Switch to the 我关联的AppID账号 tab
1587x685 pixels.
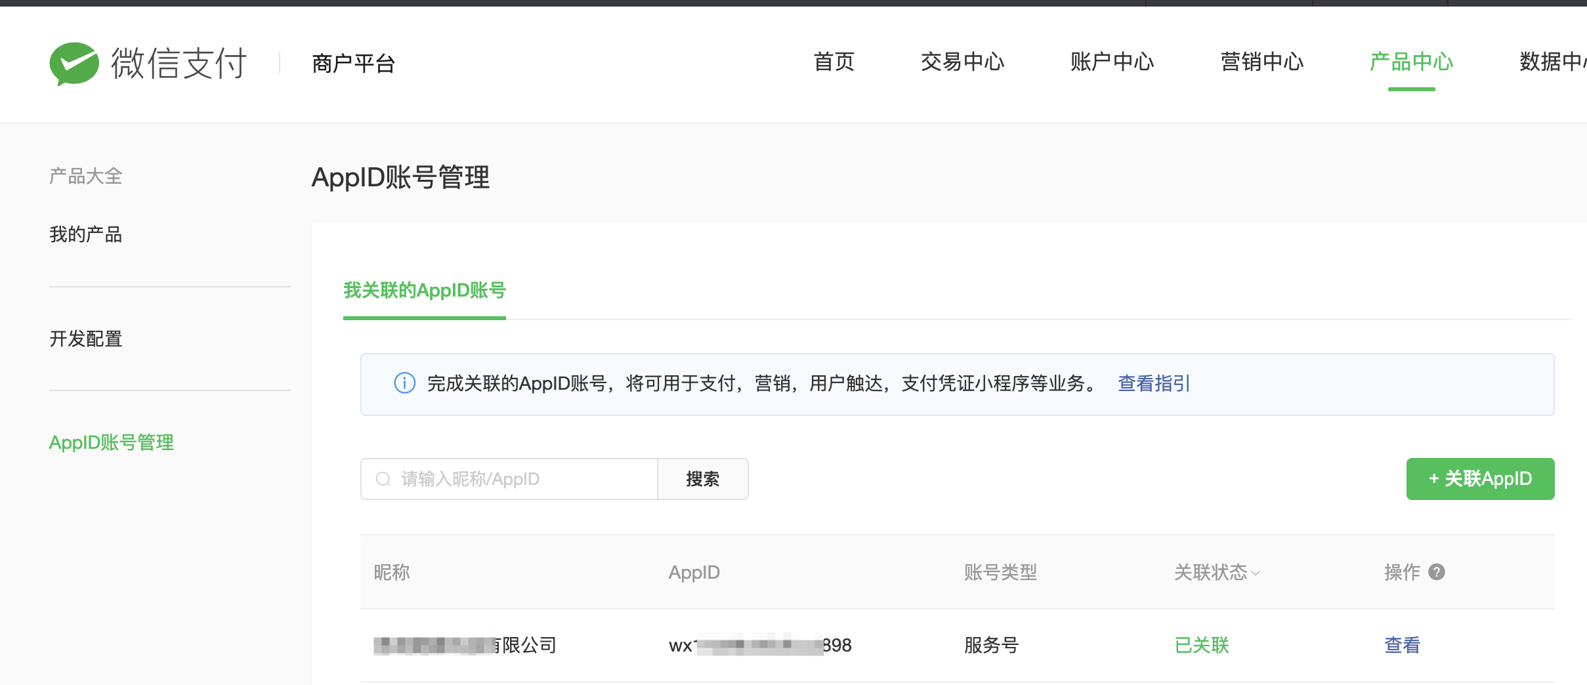point(424,291)
